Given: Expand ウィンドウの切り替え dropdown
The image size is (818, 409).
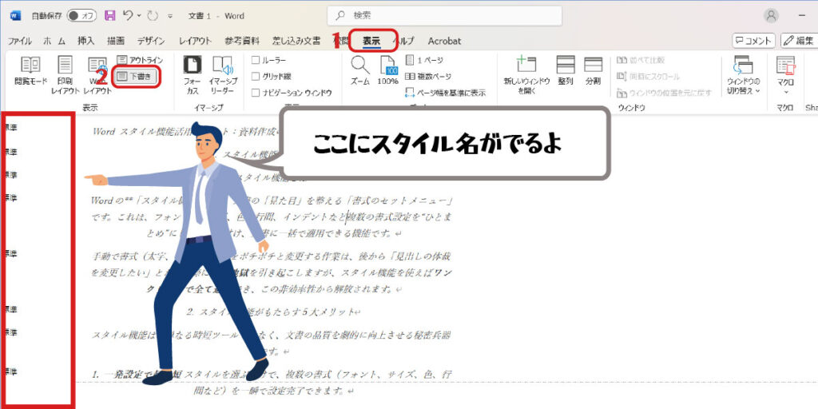Looking at the screenshot, I should (743, 75).
